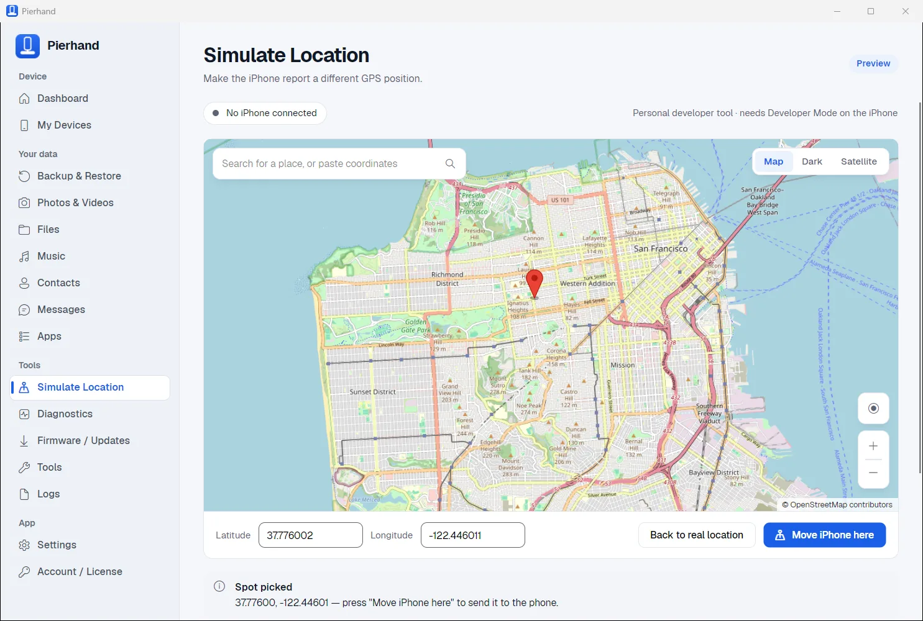Click the Spot picked info icon
Viewport: 923px width, 621px height.
point(219,587)
